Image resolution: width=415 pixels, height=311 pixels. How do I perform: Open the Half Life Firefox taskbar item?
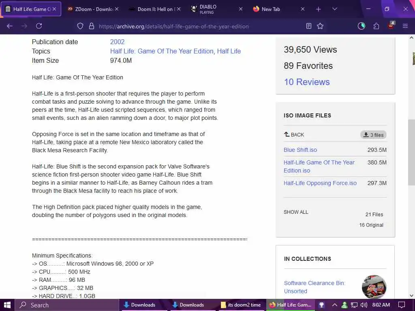[x=290, y=305]
